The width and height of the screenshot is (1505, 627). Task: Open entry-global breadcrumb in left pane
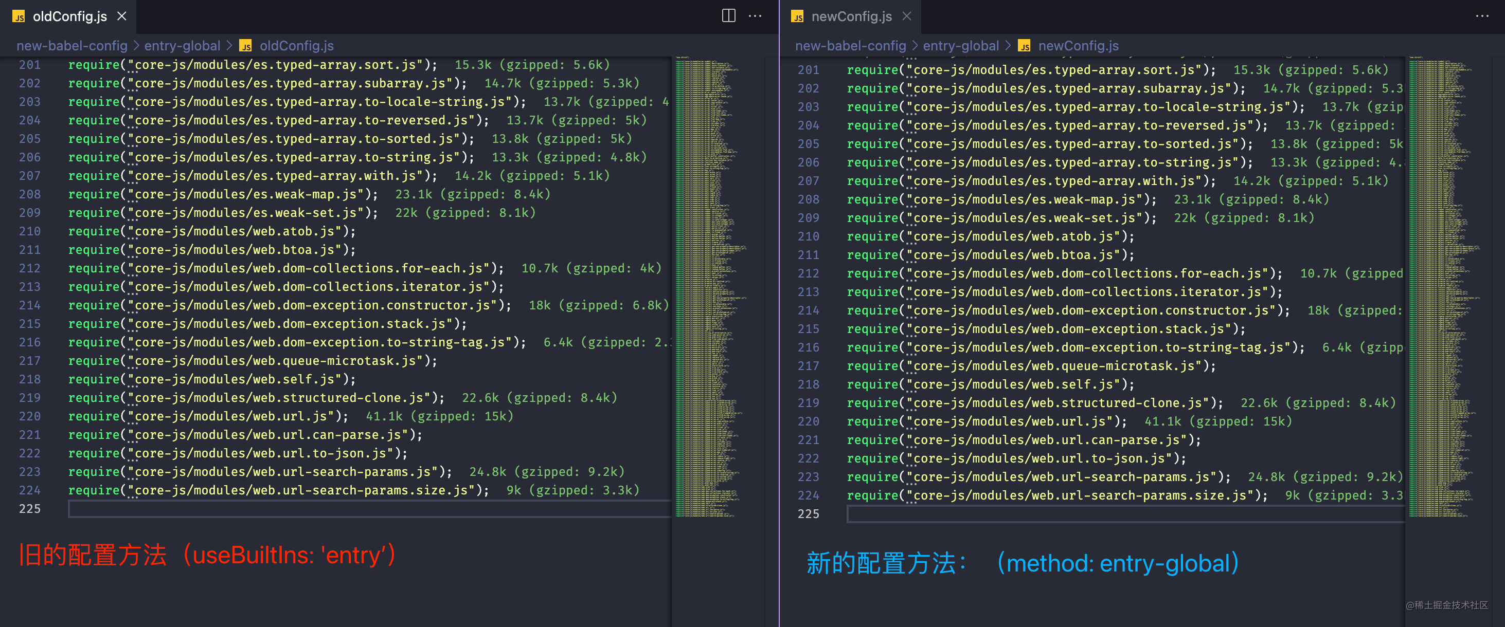coord(182,46)
